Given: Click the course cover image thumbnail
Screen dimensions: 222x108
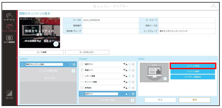Looking at the screenshot, I should tap(39, 33).
